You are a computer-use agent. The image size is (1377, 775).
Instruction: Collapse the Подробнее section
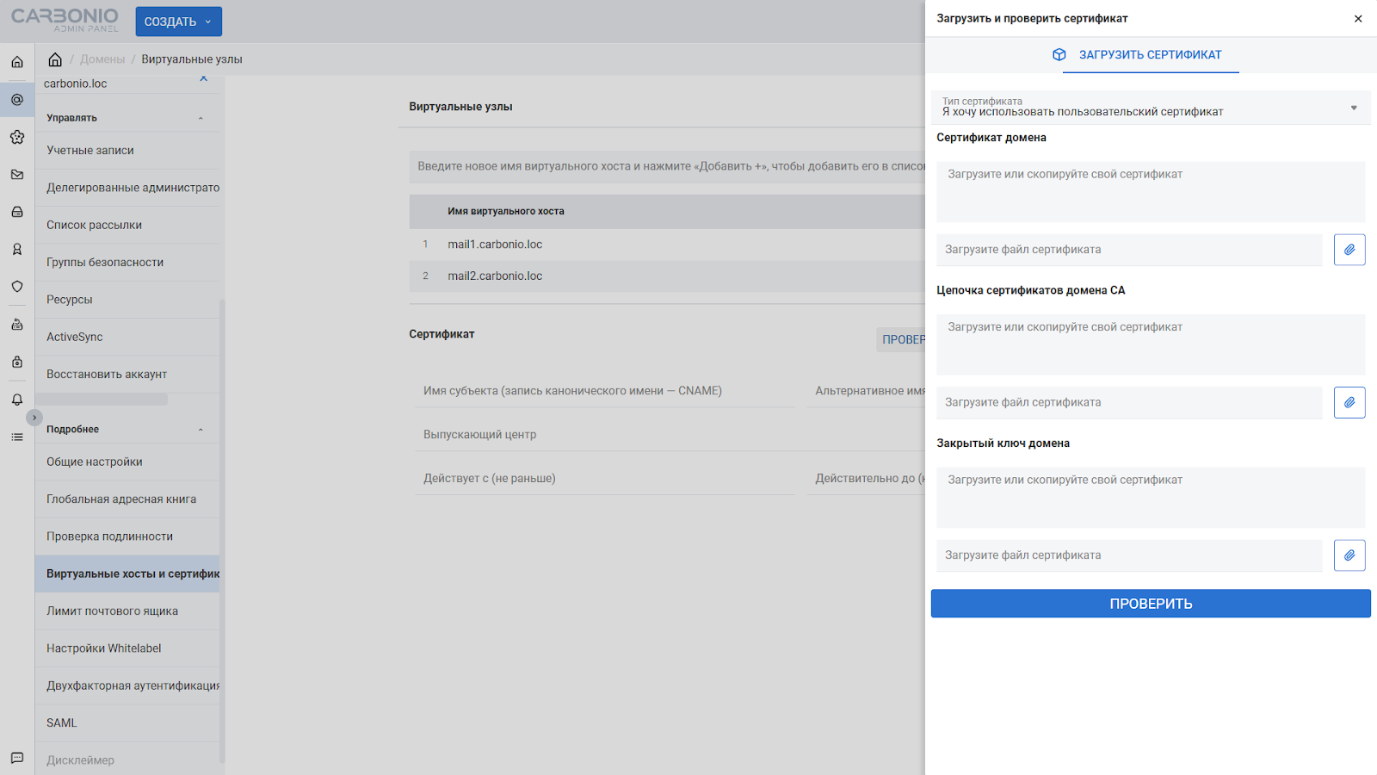pyautogui.click(x=201, y=430)
